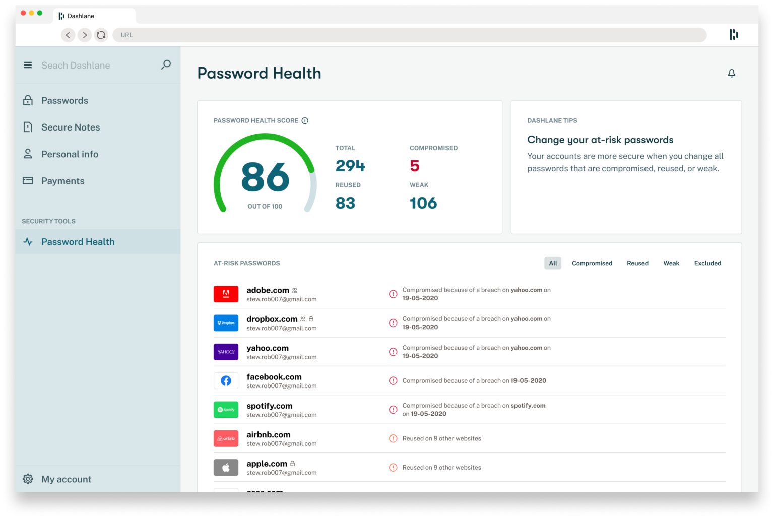Screen dimensions: 774x518
Task: Switch to the Compromised filter tab
Action: click(592, 263)
